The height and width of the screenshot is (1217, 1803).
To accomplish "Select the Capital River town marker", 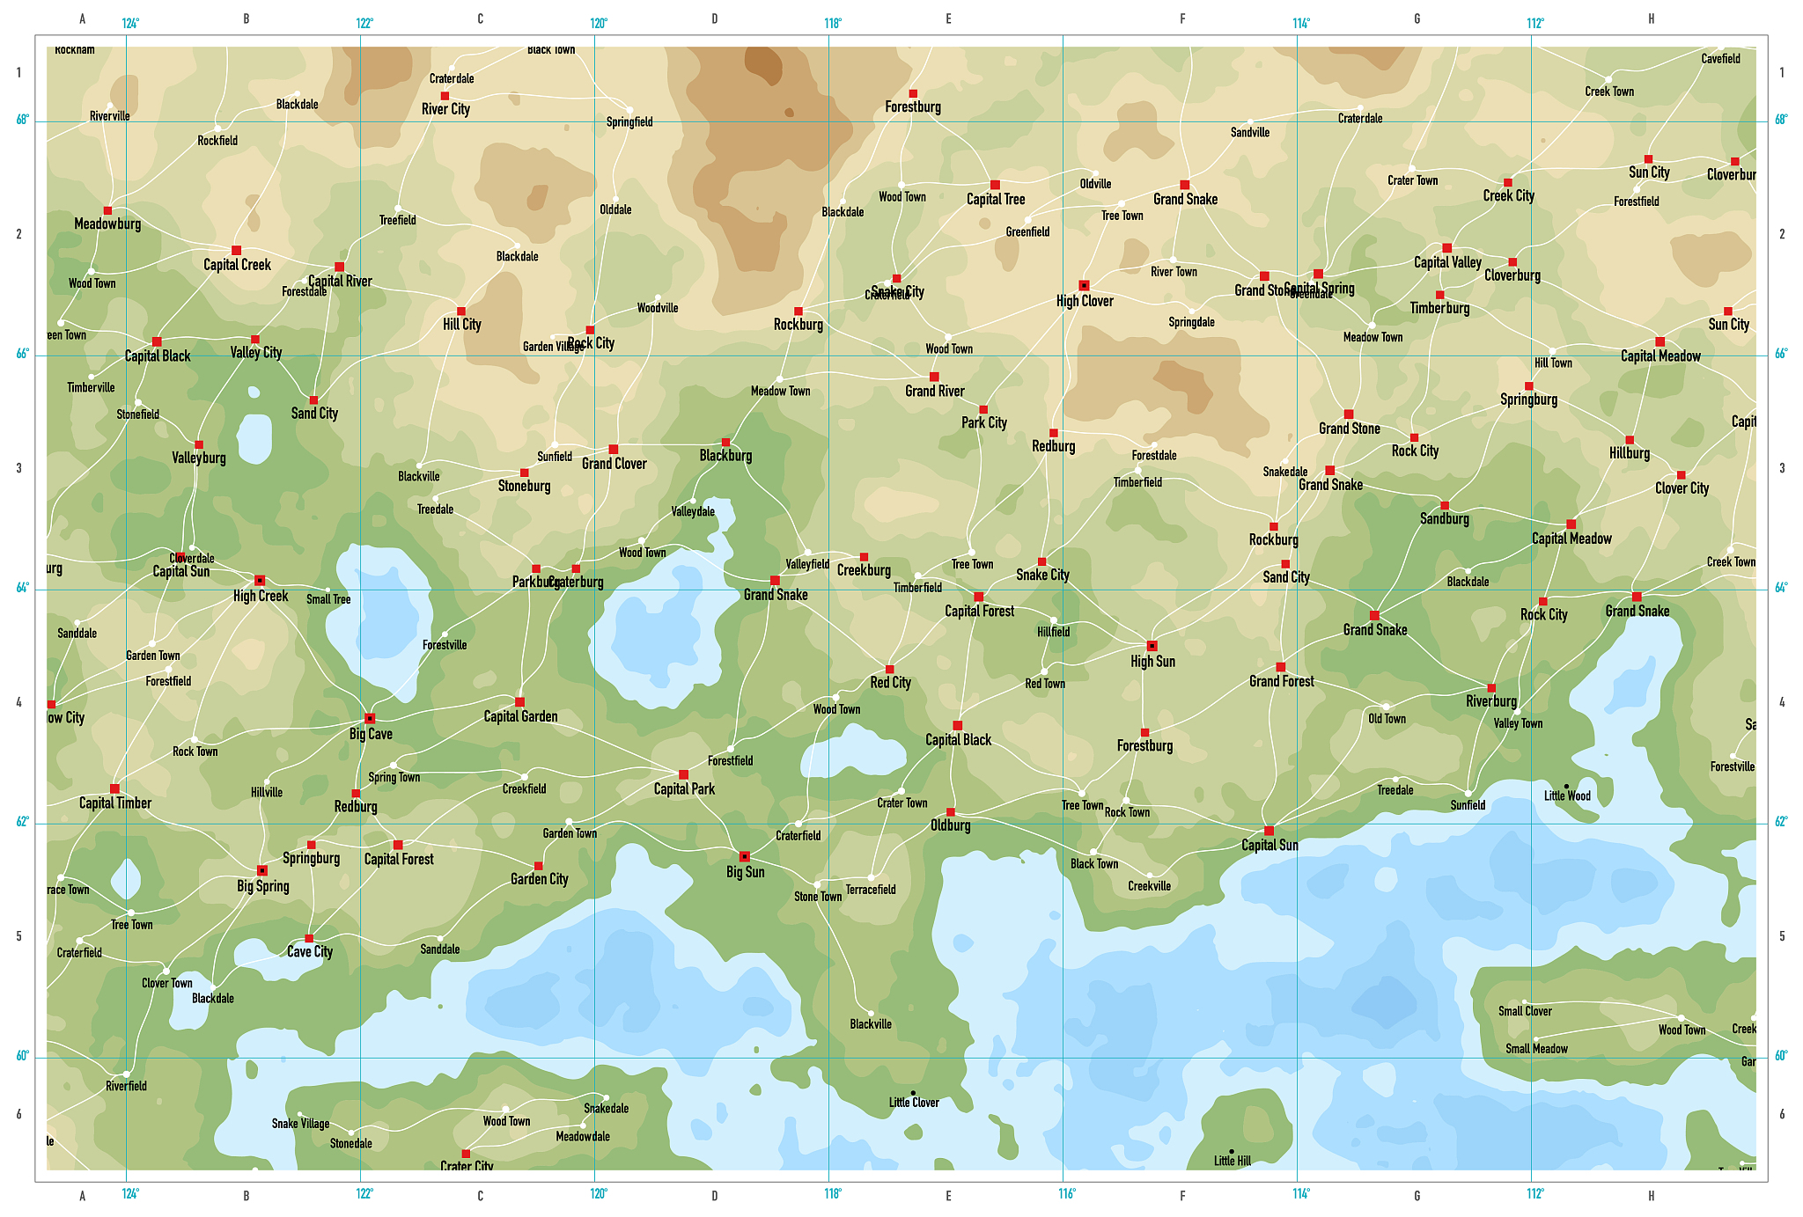I will click(339, 267).
